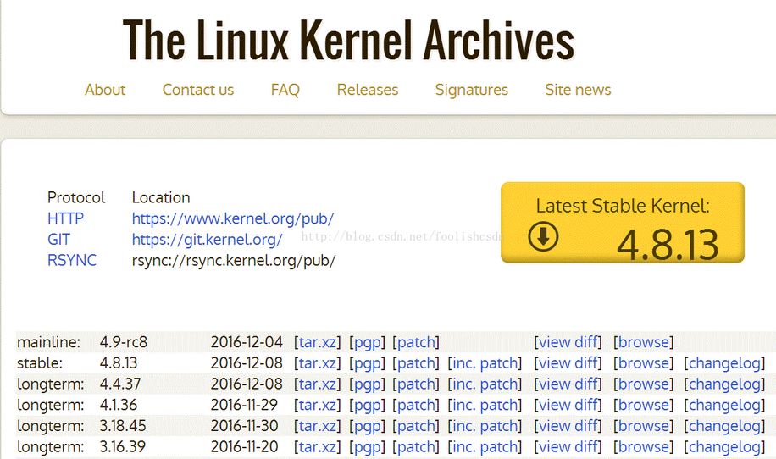Click the RSYNC protocol link

[x=72, y=260]
